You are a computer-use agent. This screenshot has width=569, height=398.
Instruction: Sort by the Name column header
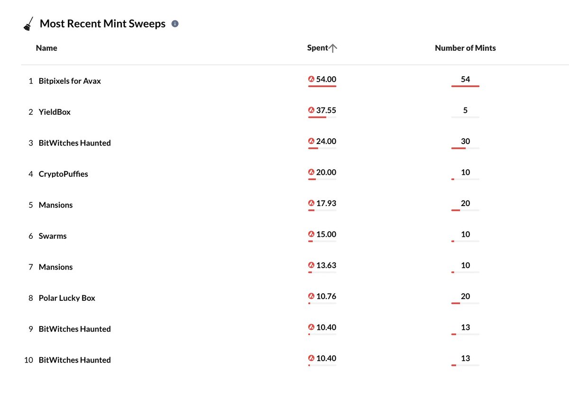coord(46,48)
